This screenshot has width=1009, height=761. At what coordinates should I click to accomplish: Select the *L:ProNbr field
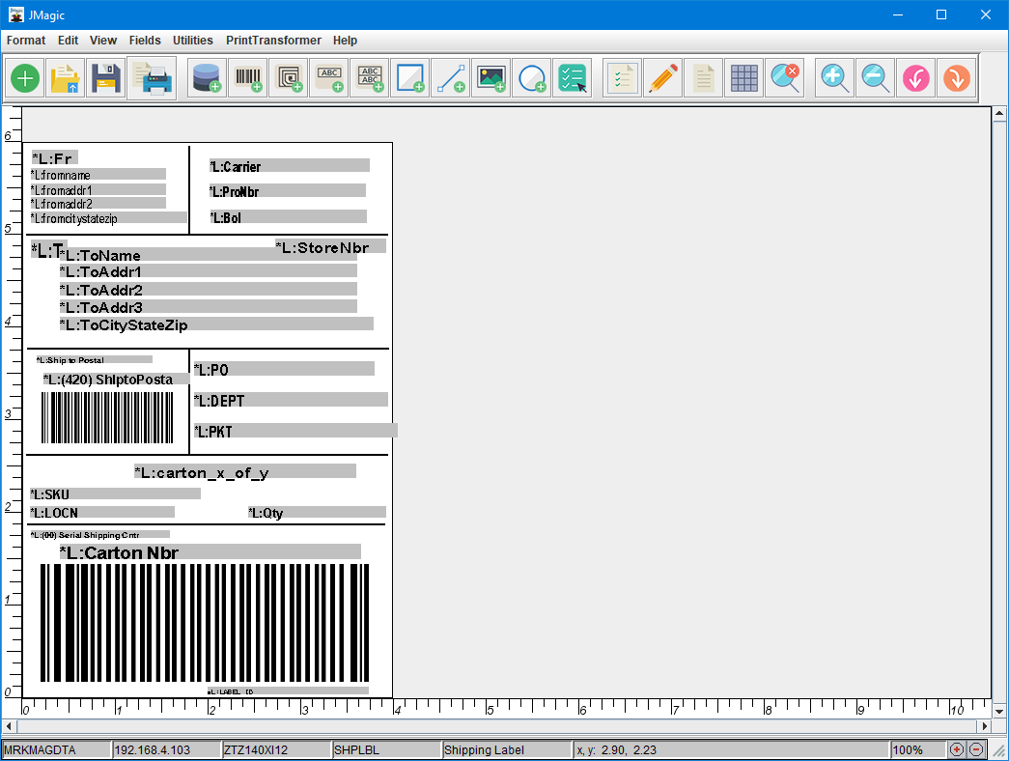288,191
